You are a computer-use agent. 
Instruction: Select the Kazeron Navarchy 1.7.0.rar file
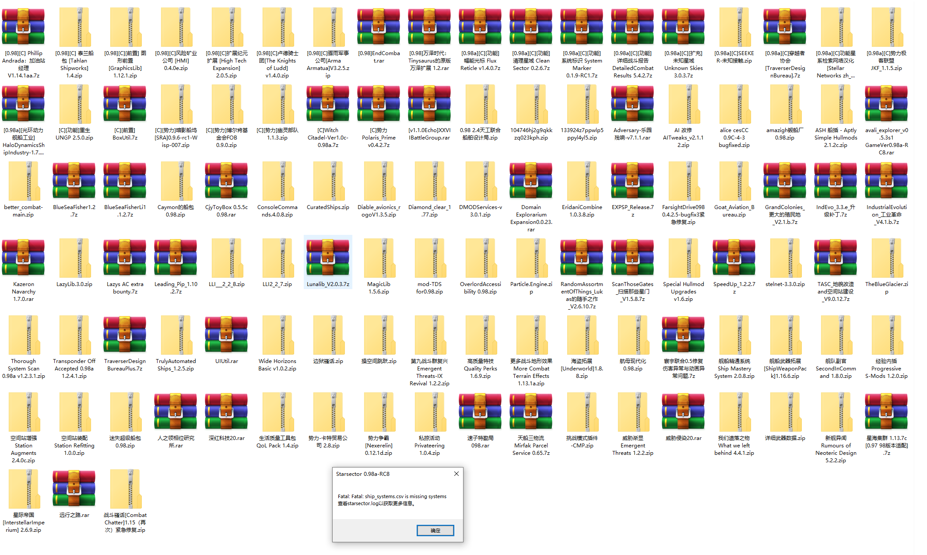(24, 258)
